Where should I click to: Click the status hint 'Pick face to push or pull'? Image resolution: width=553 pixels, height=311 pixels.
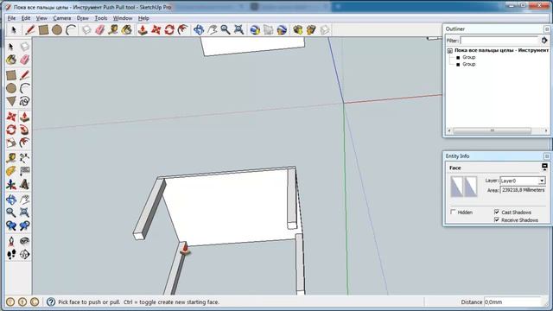pyautogui.click(x=89, y=301)
